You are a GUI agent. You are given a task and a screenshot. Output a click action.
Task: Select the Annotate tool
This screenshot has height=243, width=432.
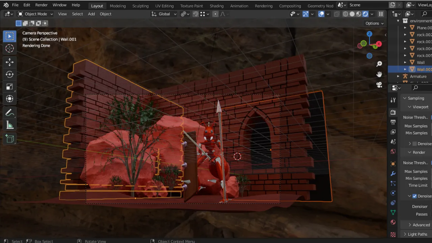[x=9, y=113]
